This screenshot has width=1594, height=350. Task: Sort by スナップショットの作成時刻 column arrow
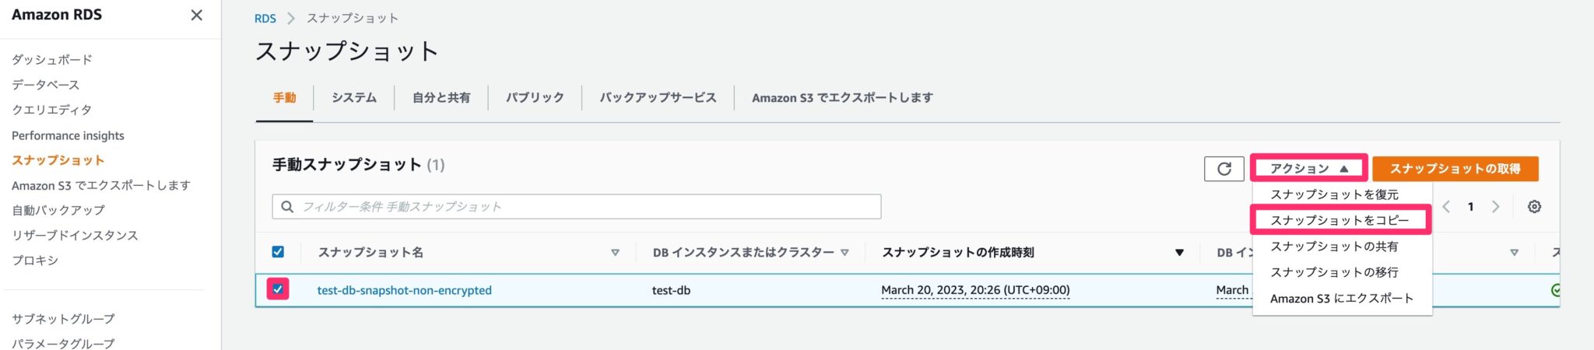[1179, 253]
